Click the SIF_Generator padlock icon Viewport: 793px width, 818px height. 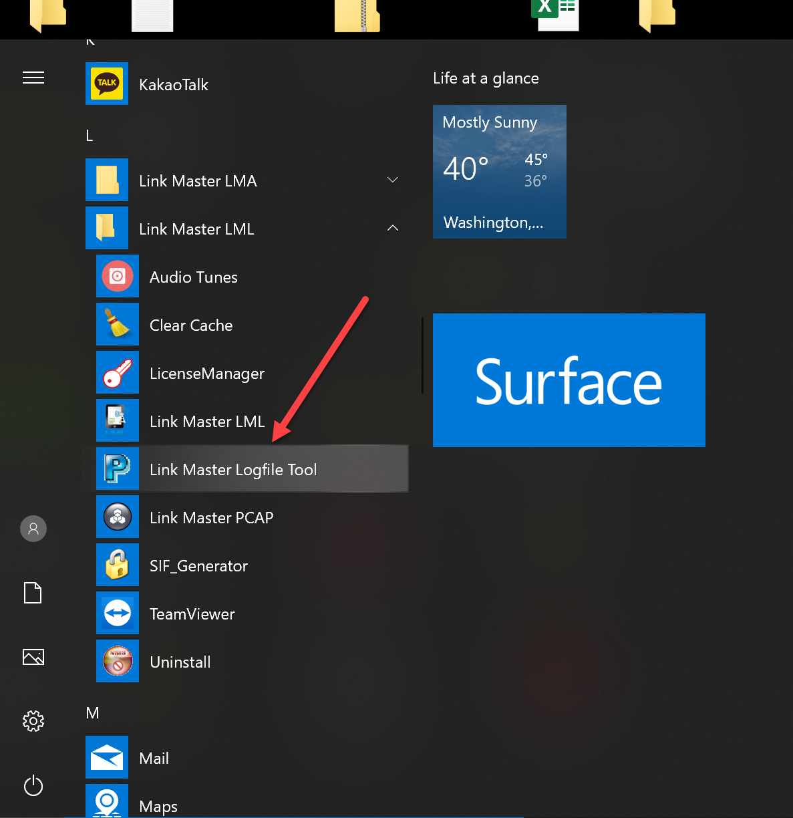(x=118, y=565)
